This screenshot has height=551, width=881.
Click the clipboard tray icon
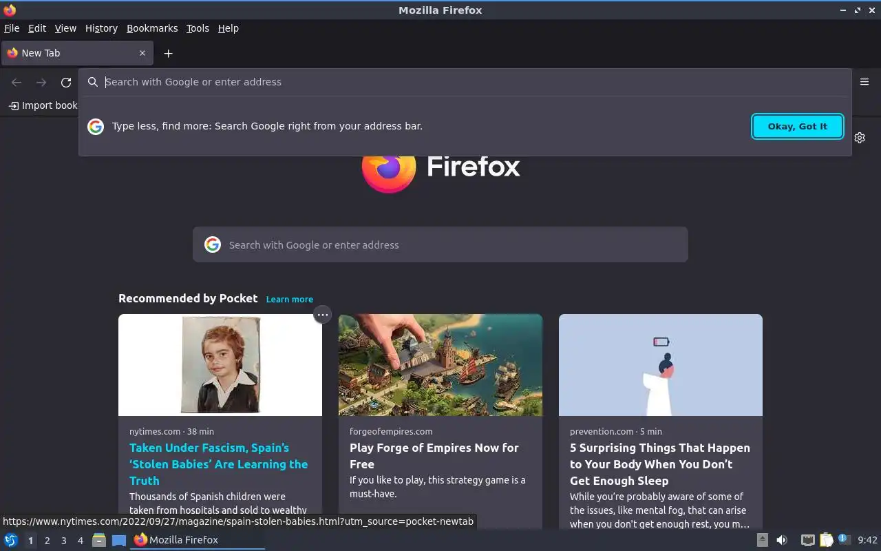(x=826, y=540)
